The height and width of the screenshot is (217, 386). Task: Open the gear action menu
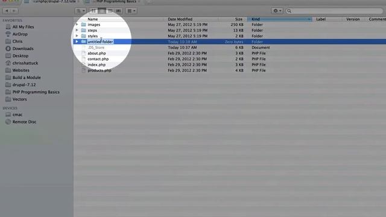[277, 11]
